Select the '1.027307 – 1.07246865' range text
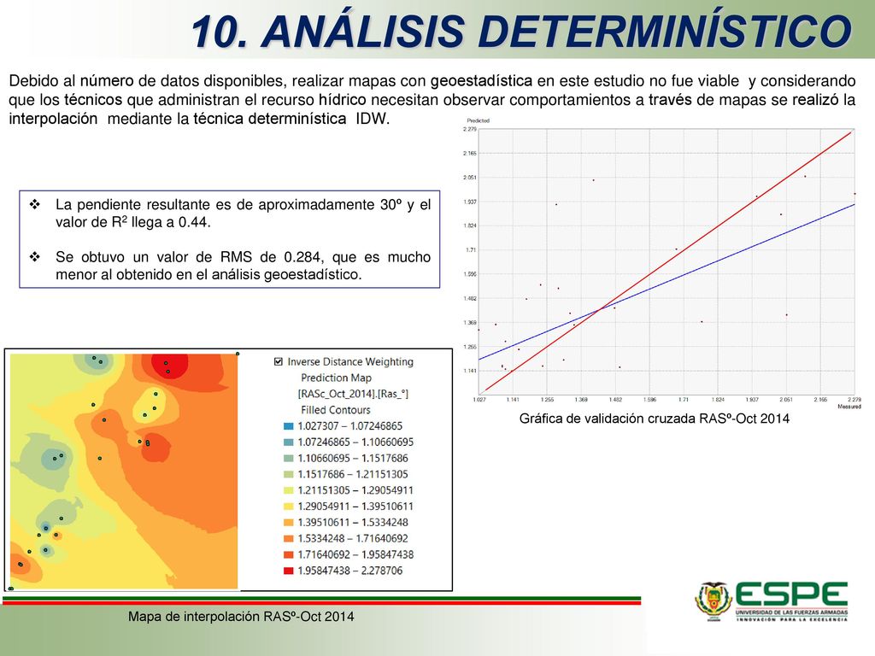 coord(349,426)
